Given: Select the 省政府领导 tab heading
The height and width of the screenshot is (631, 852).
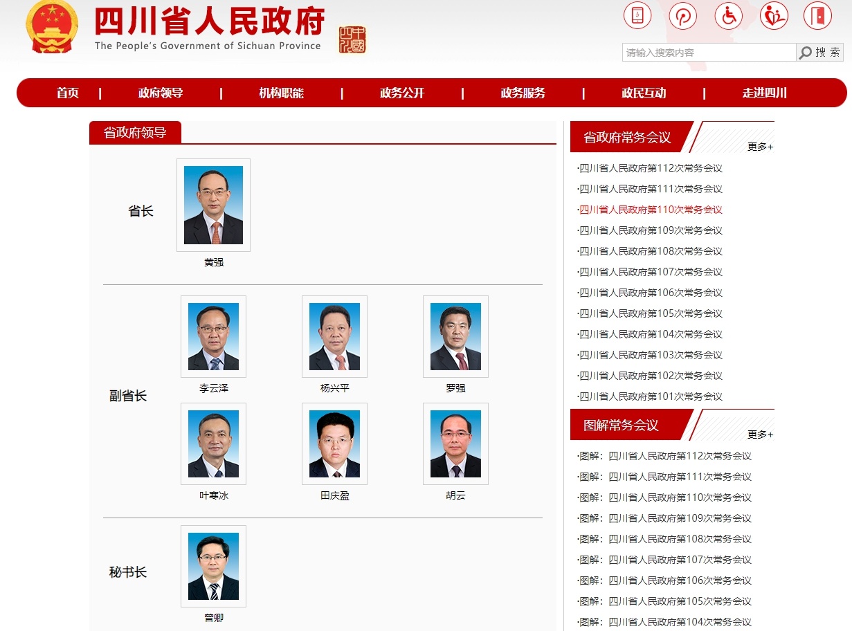Looking at the screenshot, I should pos(135,132).
